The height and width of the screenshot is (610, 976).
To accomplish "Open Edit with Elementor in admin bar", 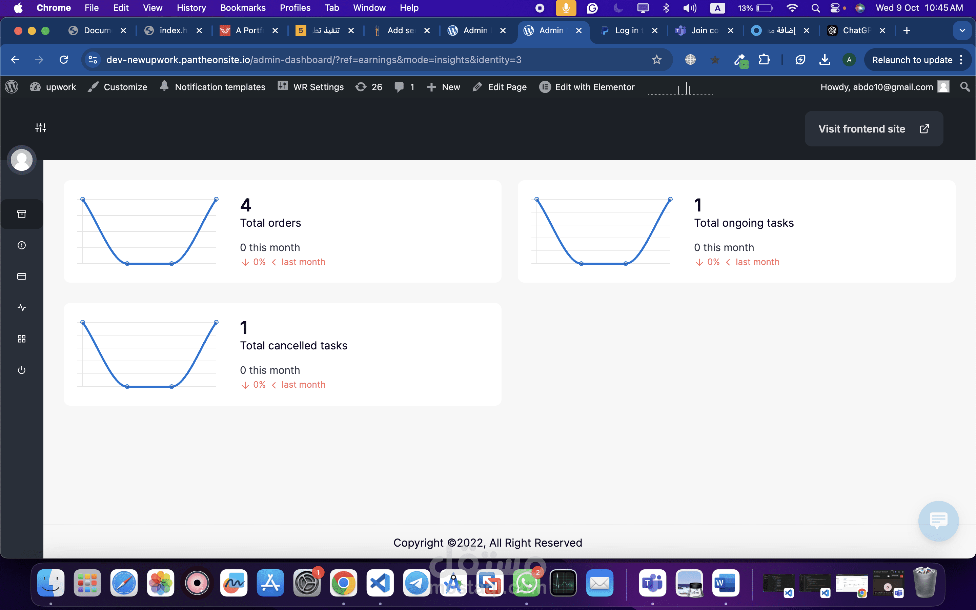I will (587, 87).
